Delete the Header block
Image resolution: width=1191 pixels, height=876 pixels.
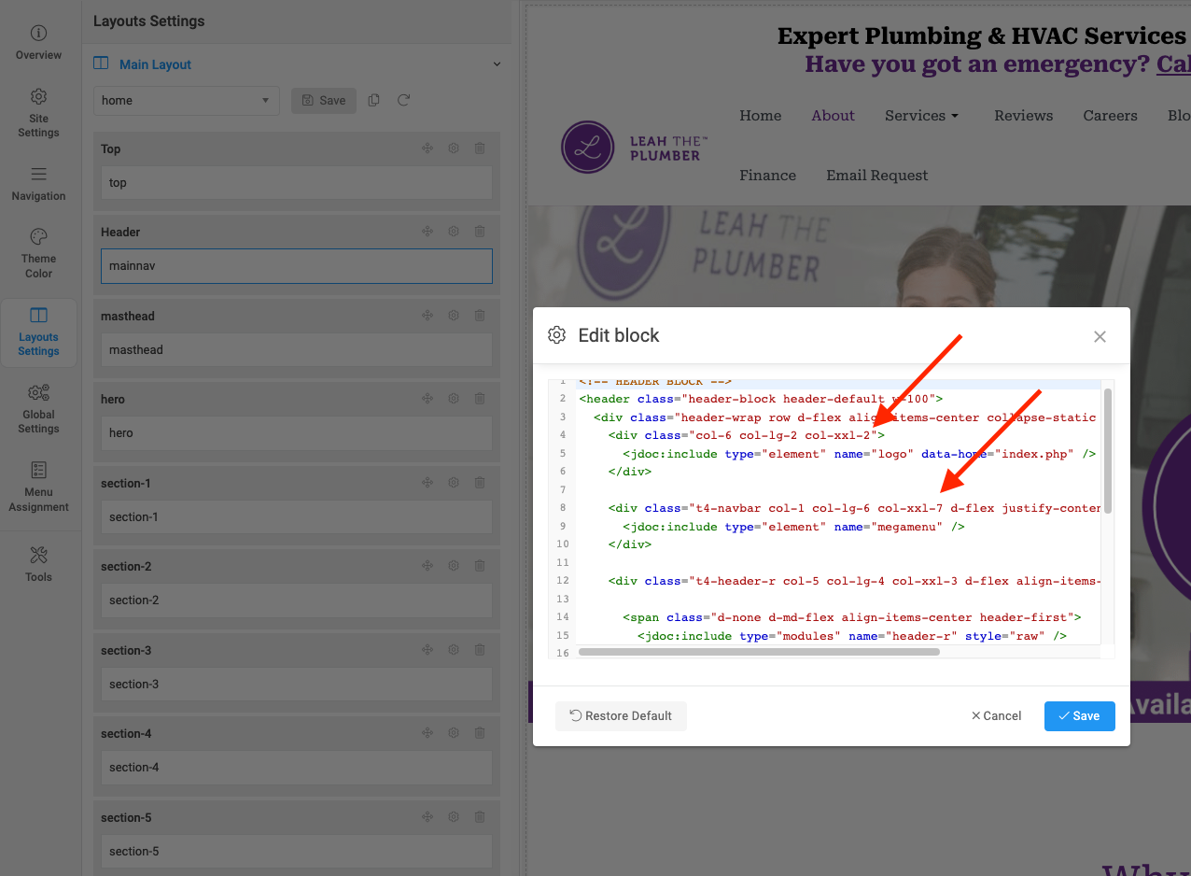pos(480,232)
